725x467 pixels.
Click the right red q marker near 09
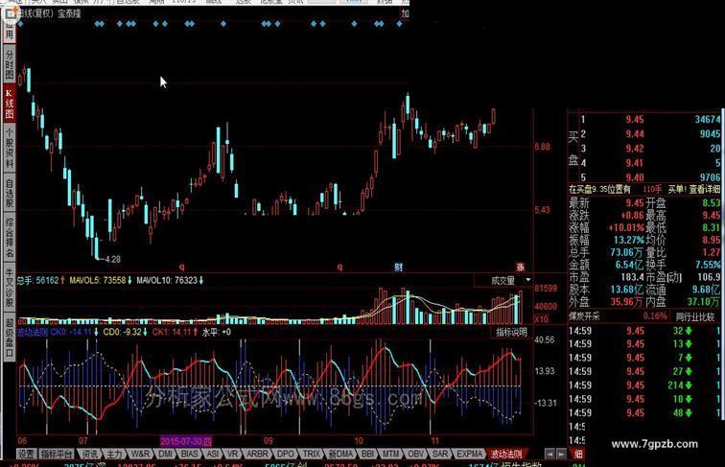pos(339,267)
